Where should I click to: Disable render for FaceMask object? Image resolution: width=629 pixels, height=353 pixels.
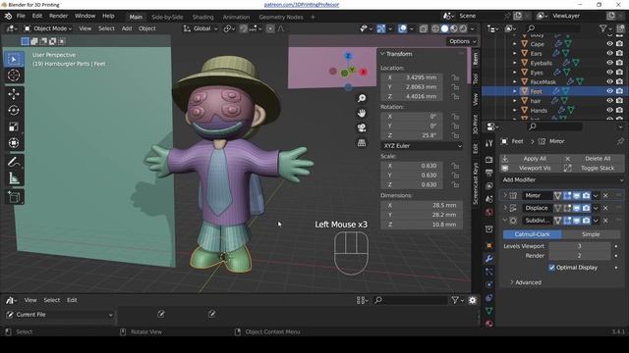(x=619, y=81)
